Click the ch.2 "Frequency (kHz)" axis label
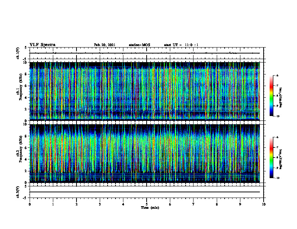The height and width of the screenshot is (229, 297). pos(21,149)
